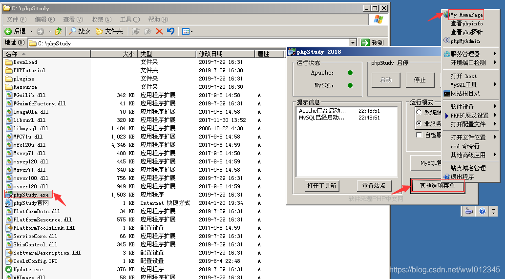This screenshot has height=279, width=505.
Task: Click the 重置站点 button
Action: [x=374, y=186]
